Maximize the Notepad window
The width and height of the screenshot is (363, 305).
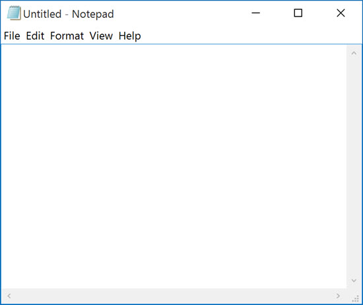click(298, 13)
